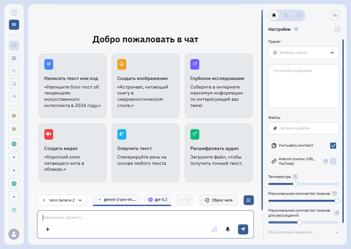Click the gear icon next to Настройки

[296, 29]
